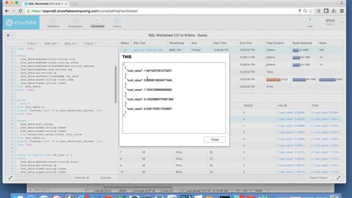Open the PUBLIC schema dropdown after BMG_DB
Image resolution: width=352 pixels, height=198 pixels.
(90, 43)
